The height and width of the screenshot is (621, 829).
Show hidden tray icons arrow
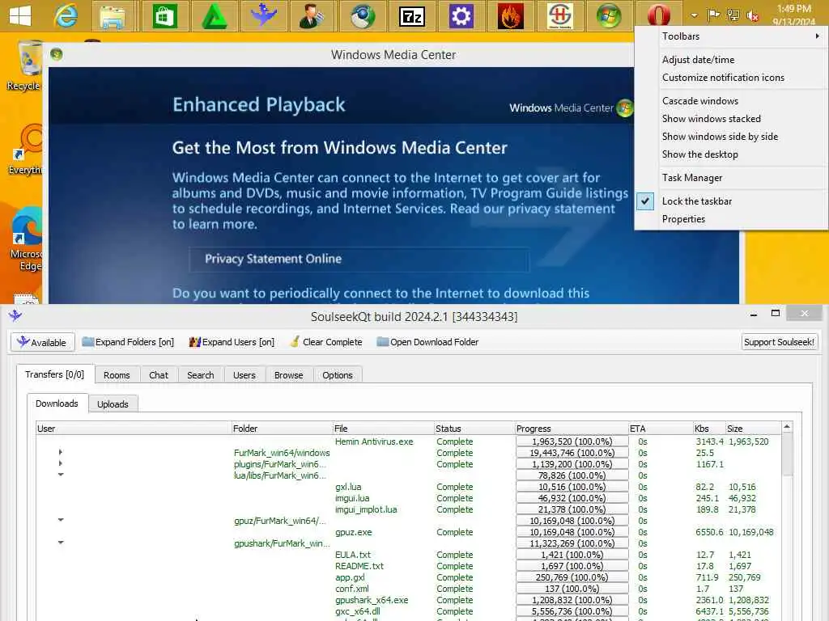(x=695, y=15)
